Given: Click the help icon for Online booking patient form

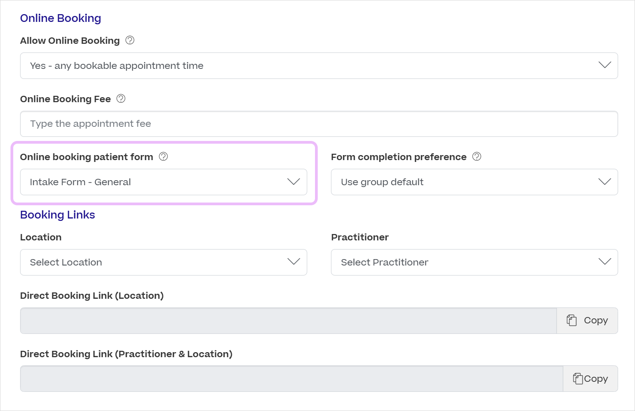Looking at the screenshot, I should (x=163, y=156).
